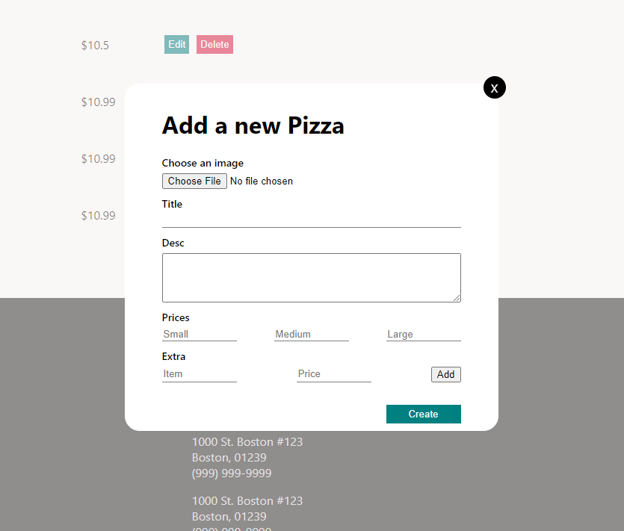Viewport: 624px width, 531px height.
Task: Close the Add a new Pizza dialog
Action: tap(494, 87)
